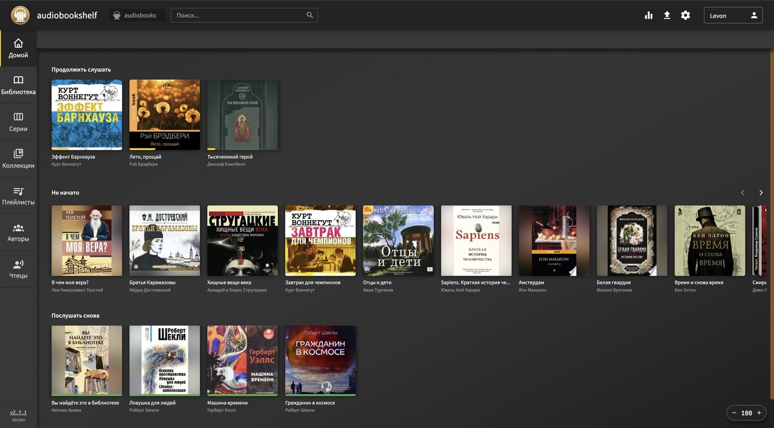Click author link Иэн Макьюэн
This screenshot has width=774, height=428.
coord(532,290)
